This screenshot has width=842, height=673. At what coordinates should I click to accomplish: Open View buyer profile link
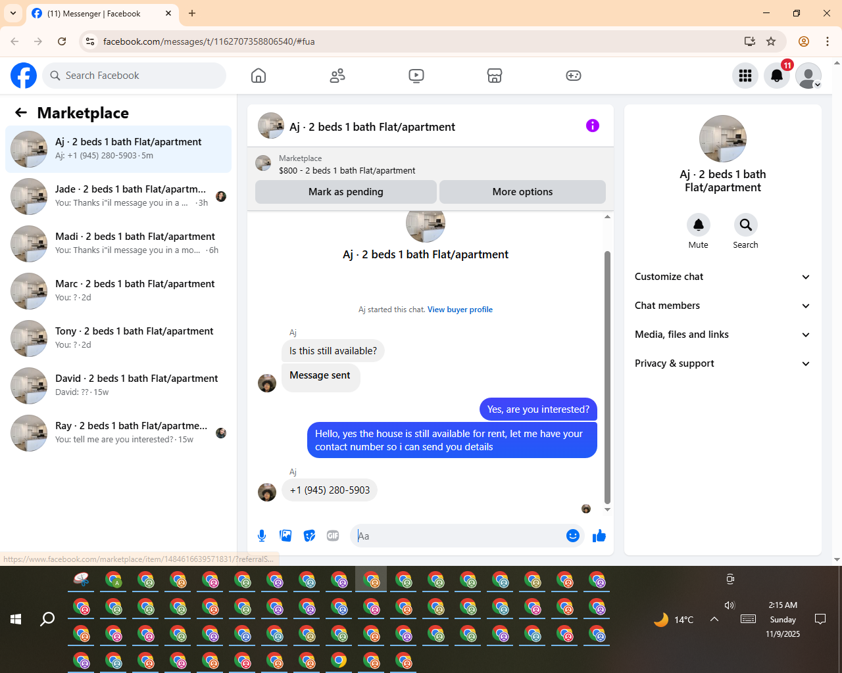click(x=460, y=310)
